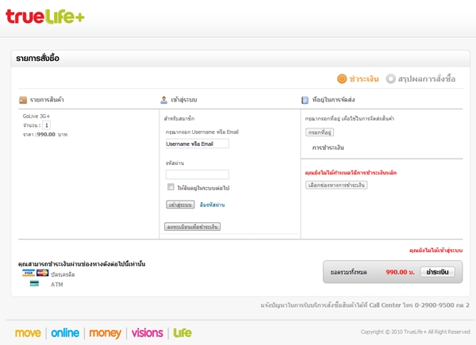Image resolution: width=476 pixels, height=345 pixels.
Task: Click the quantity field for GoLive 3G+
Action: tap(47, 125)
